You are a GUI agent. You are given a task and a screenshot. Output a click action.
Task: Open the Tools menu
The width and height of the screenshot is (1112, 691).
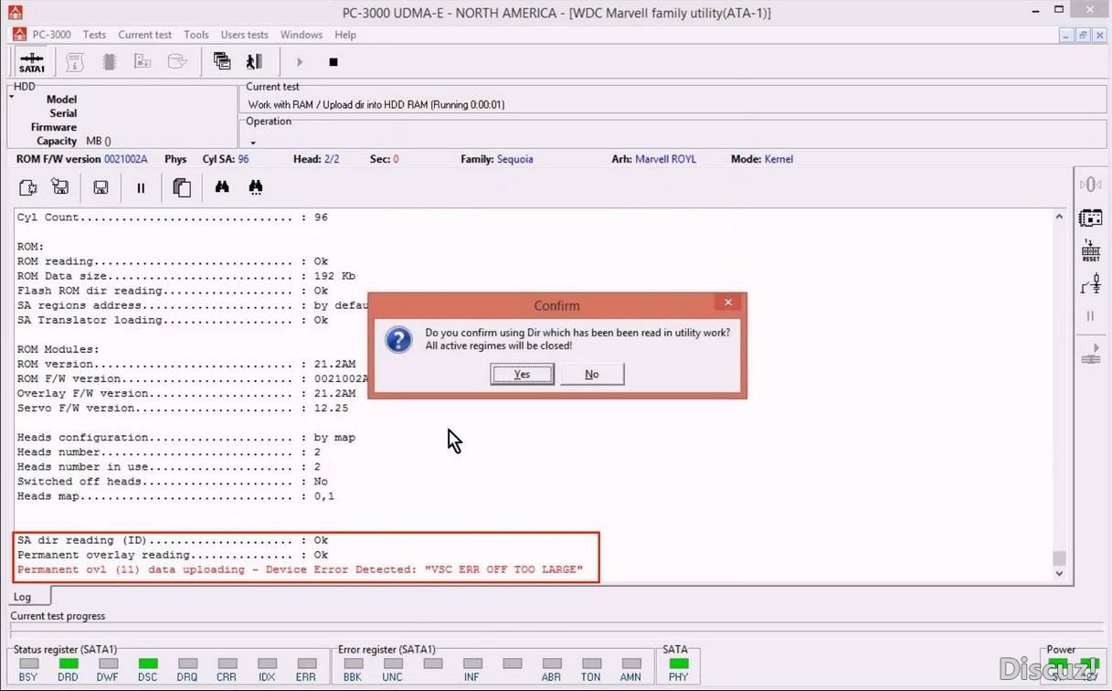point(196,35)
